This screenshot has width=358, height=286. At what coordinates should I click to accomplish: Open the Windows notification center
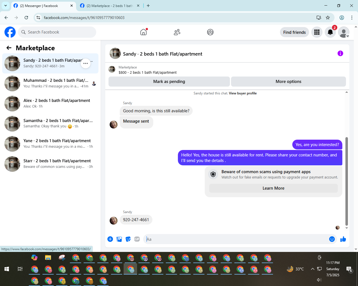[349, 269]
